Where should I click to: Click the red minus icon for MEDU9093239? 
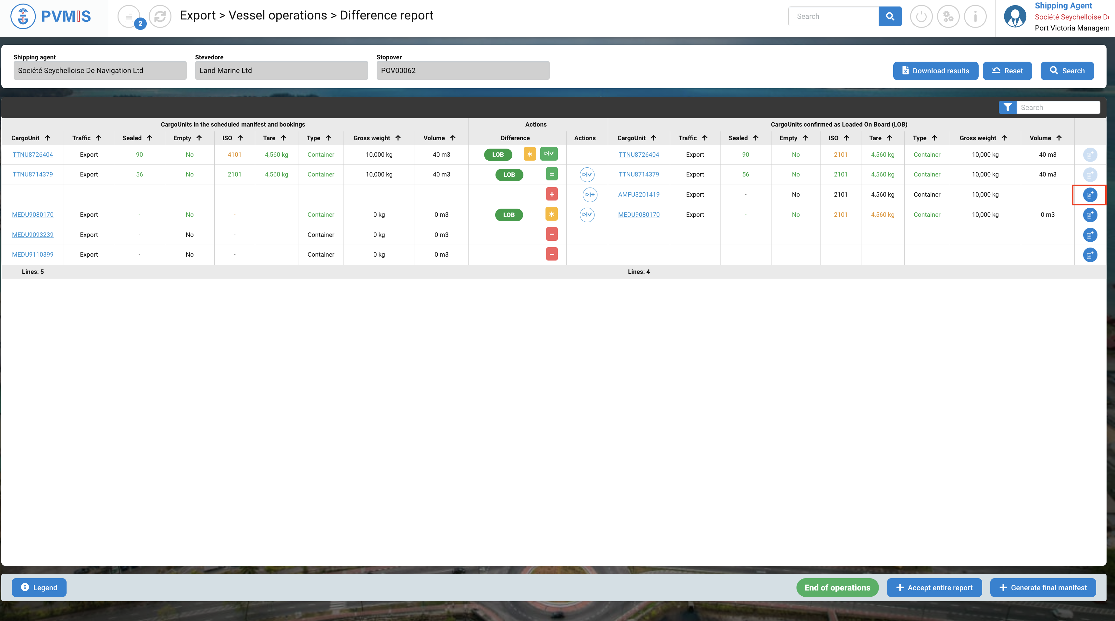[x=551, y=234]
